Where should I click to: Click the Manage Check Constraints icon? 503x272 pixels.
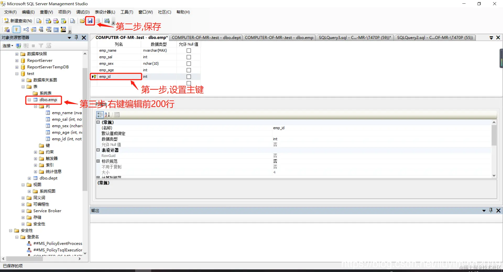[56, 30]
